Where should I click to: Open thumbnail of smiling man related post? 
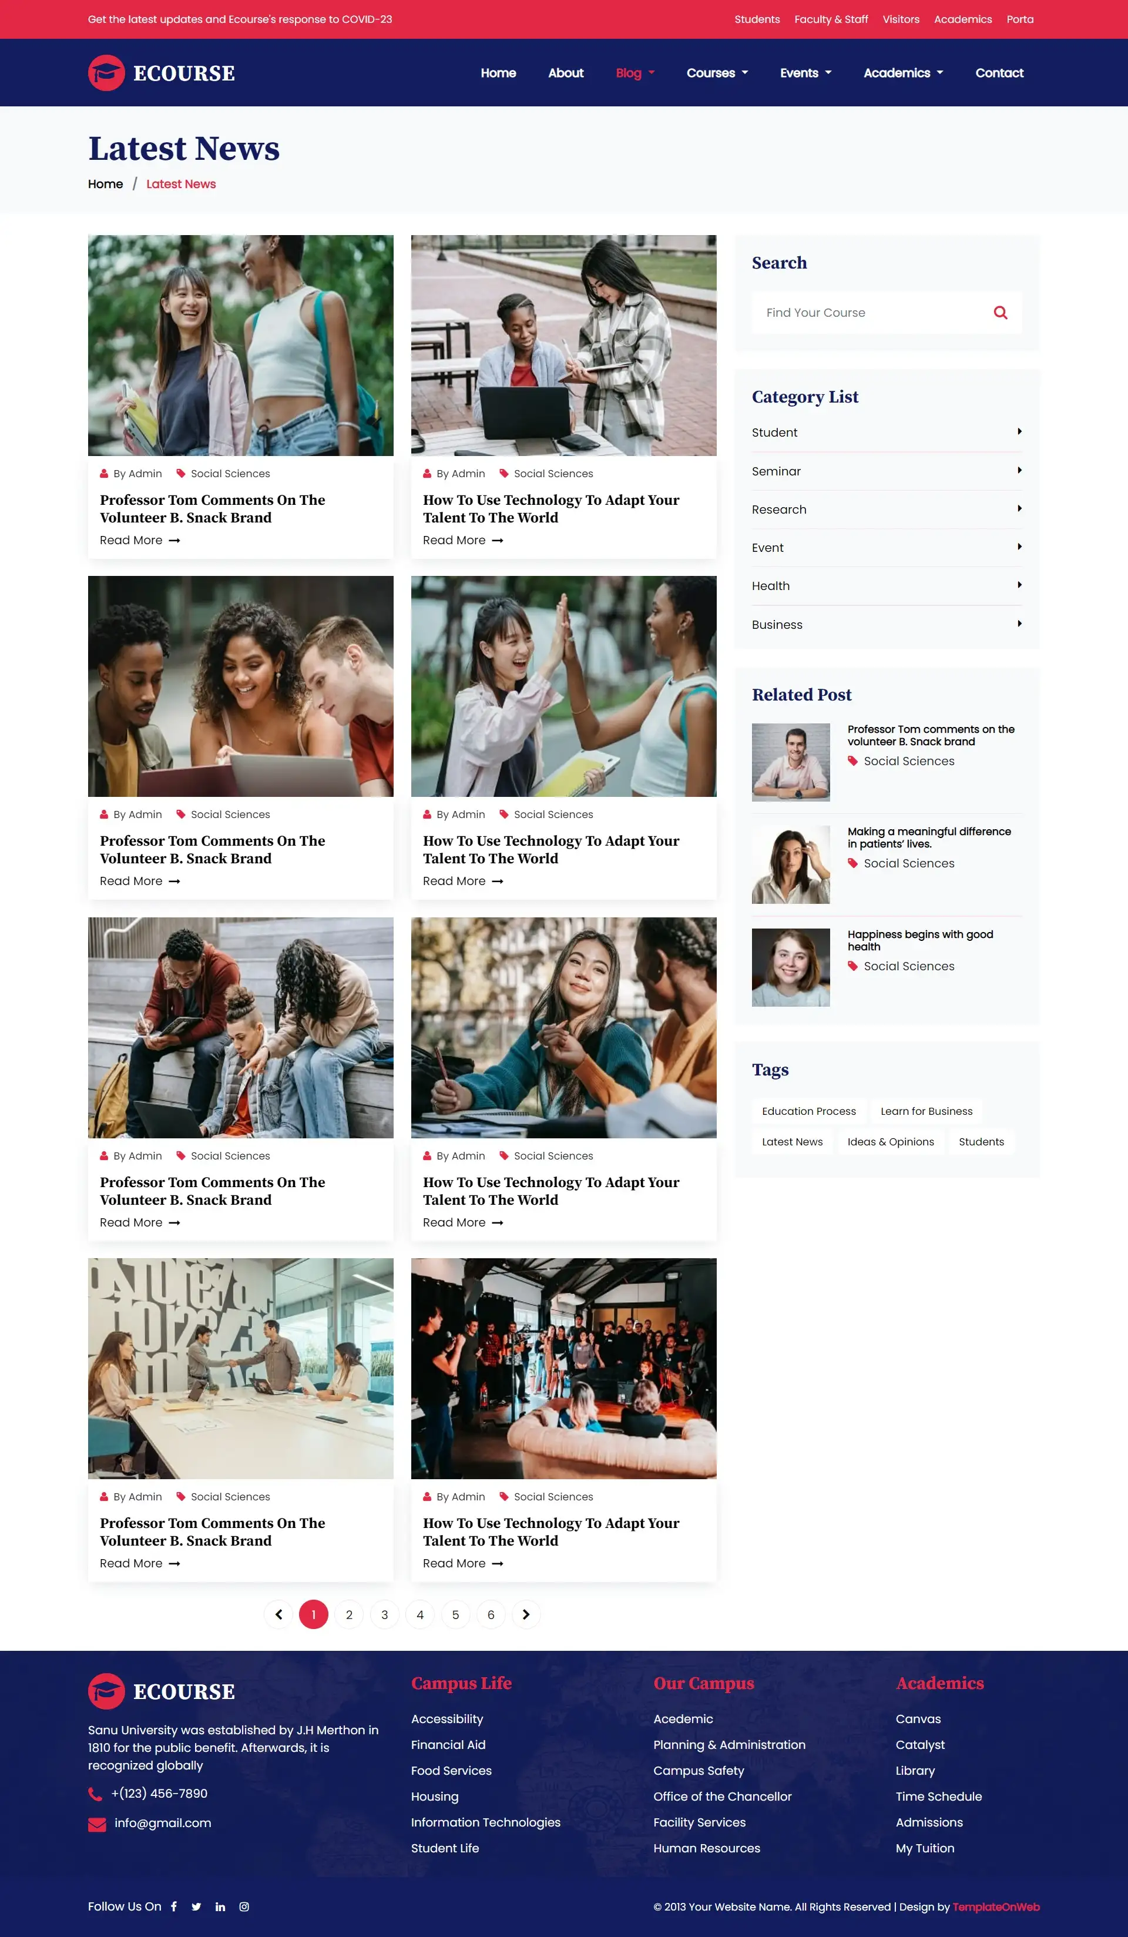(x=790, y=762)
